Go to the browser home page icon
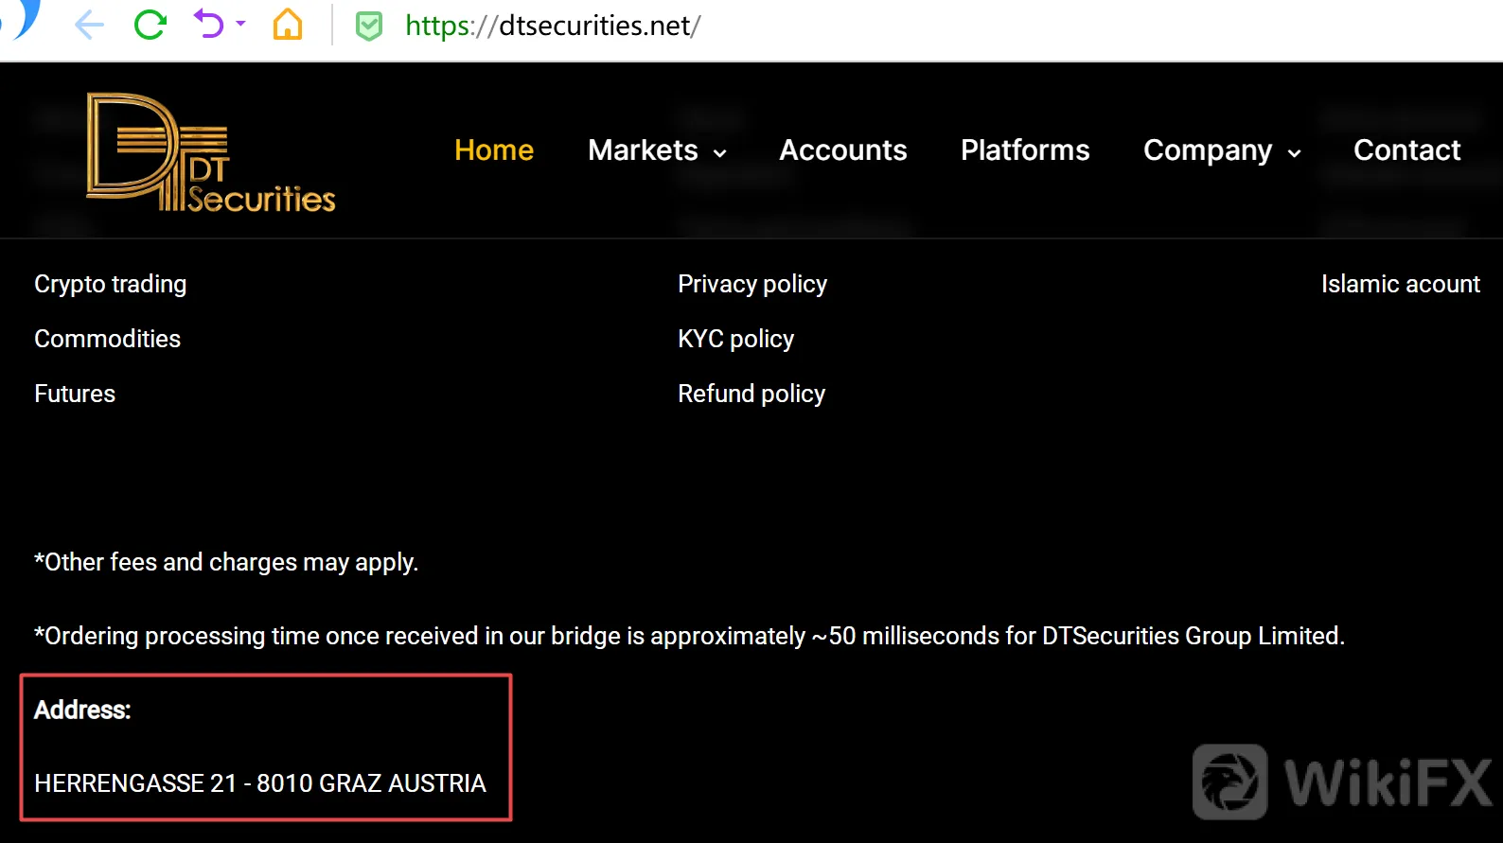This screenshot has height=843, width=1503. [288, 25]
